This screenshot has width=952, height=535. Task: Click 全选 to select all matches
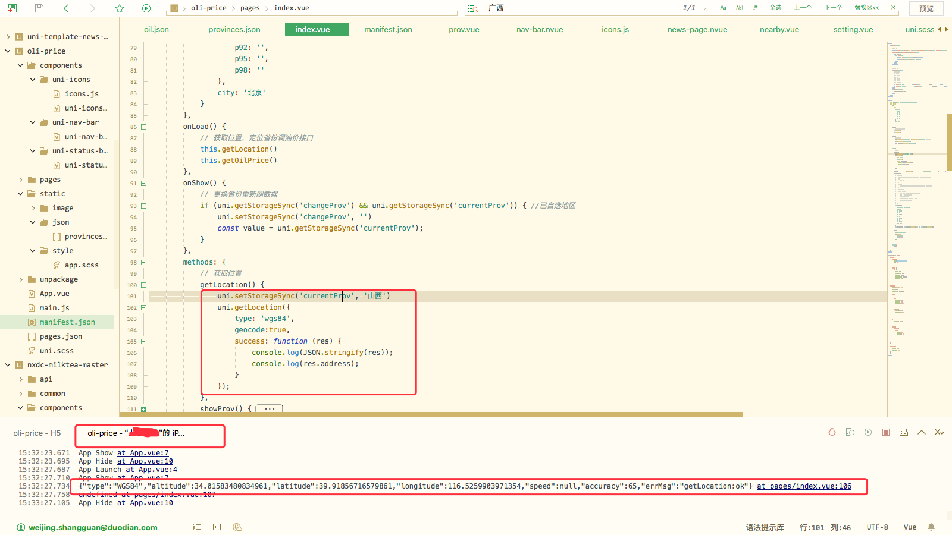(775, 8)
